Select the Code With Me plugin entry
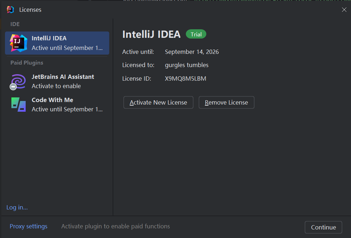This screenshot has width=351, height=238. click(57, 105)
